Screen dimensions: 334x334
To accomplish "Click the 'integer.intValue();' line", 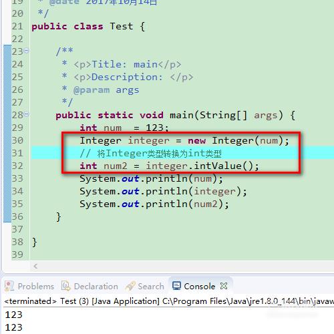I will pyautogui.click(x=202, y=166).
